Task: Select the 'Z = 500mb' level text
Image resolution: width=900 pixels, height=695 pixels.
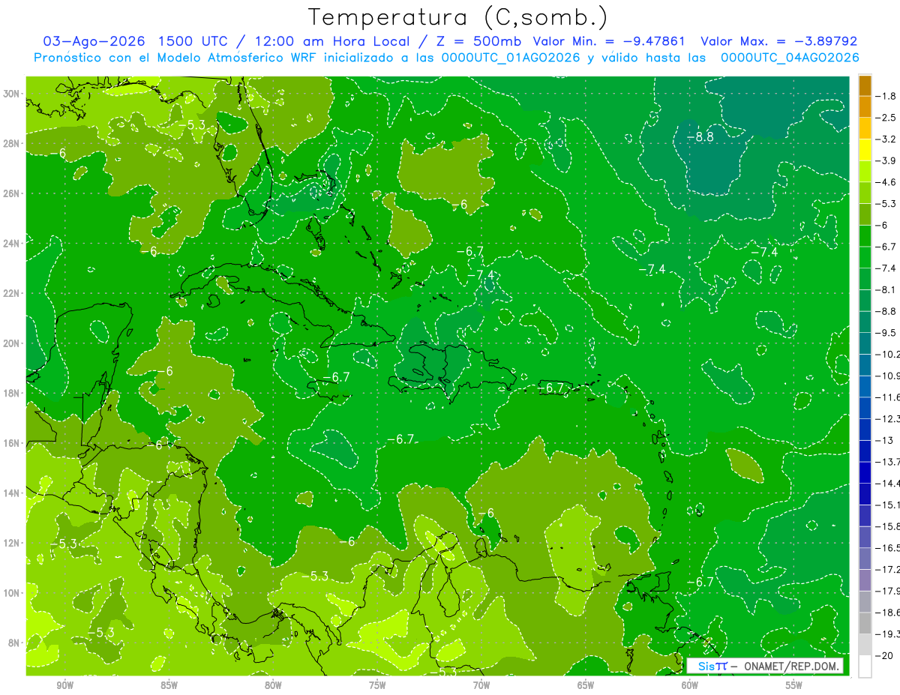Action: point(475,41)
